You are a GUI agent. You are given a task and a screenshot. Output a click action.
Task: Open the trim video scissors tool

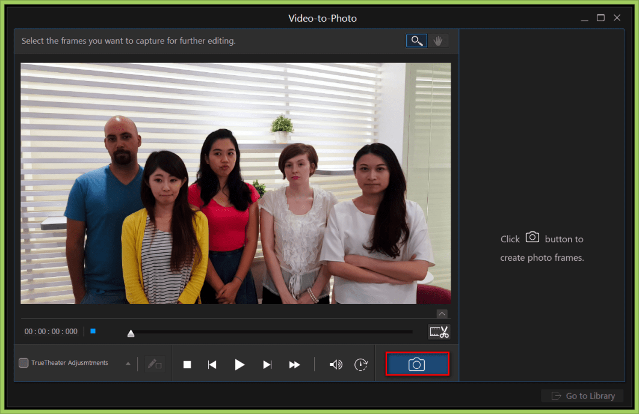[439, 332]
